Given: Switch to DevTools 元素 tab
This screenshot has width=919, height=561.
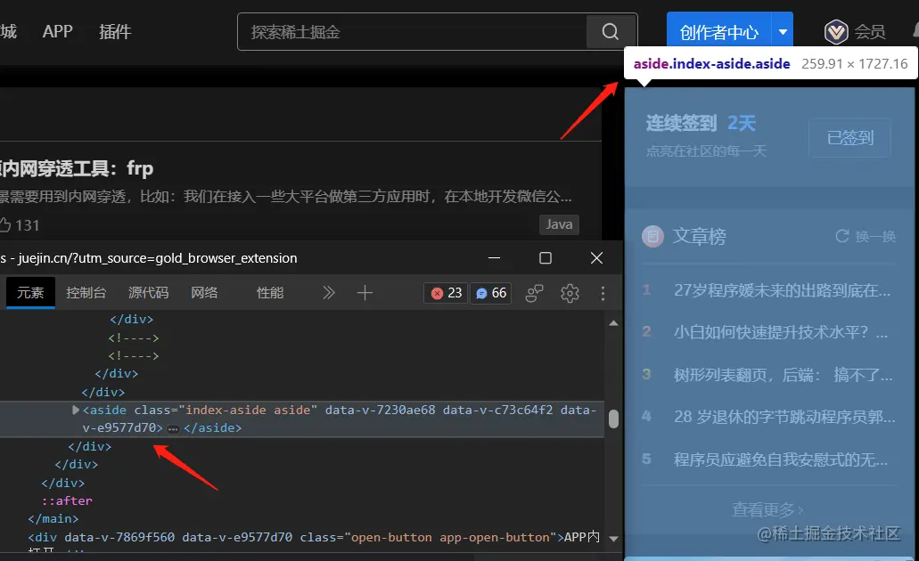Looking at the screenshot, I should tap(30, 292).
